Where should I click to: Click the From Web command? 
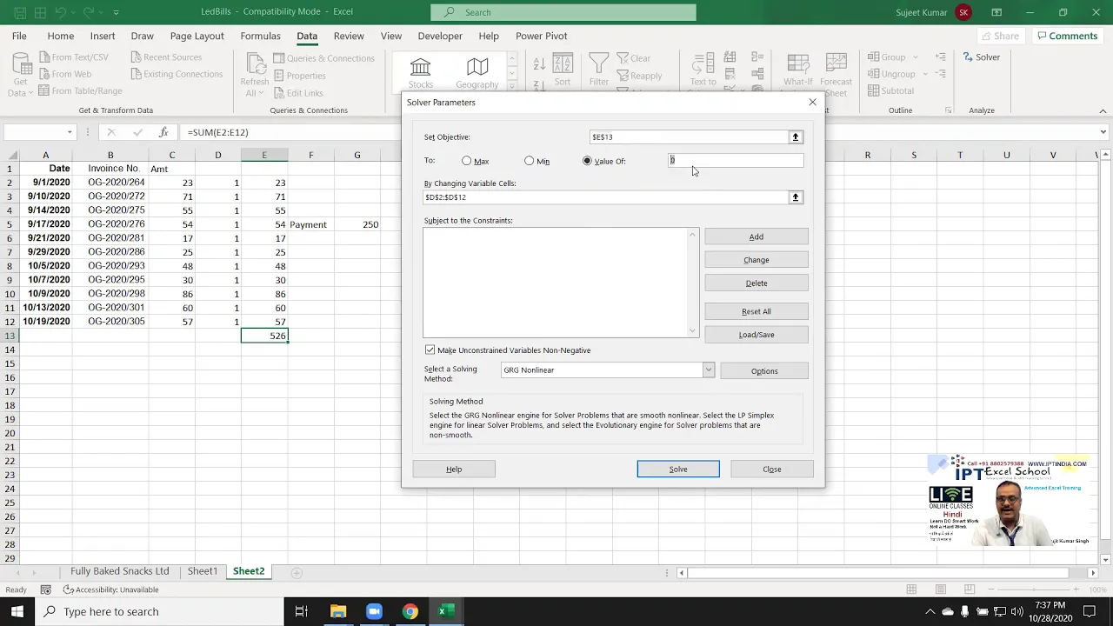pyautogui.click(x=63, y=74)
